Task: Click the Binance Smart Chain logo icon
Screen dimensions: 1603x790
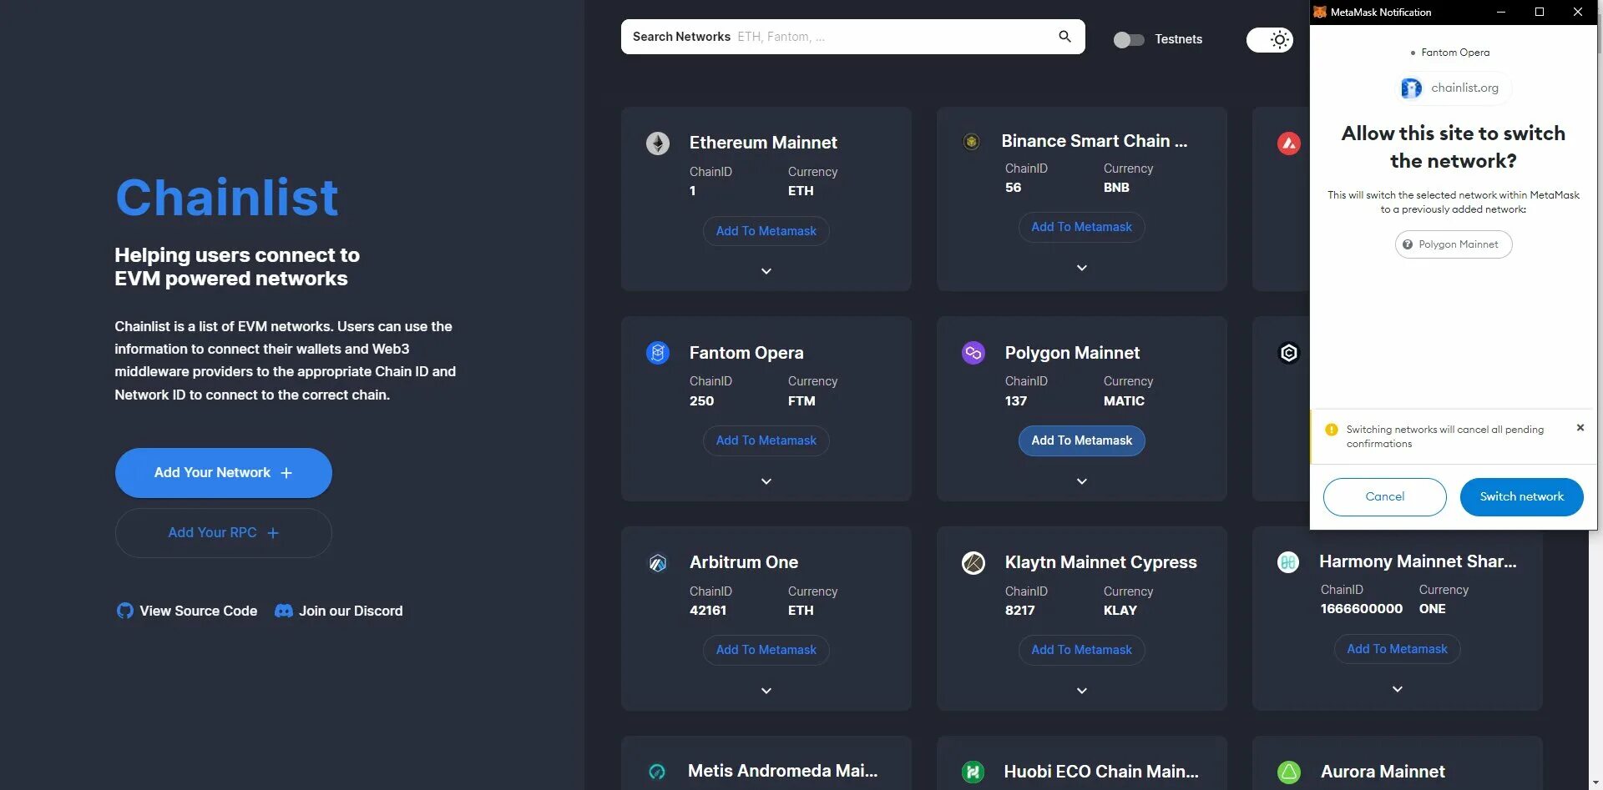Action: [x=971, y=142]
